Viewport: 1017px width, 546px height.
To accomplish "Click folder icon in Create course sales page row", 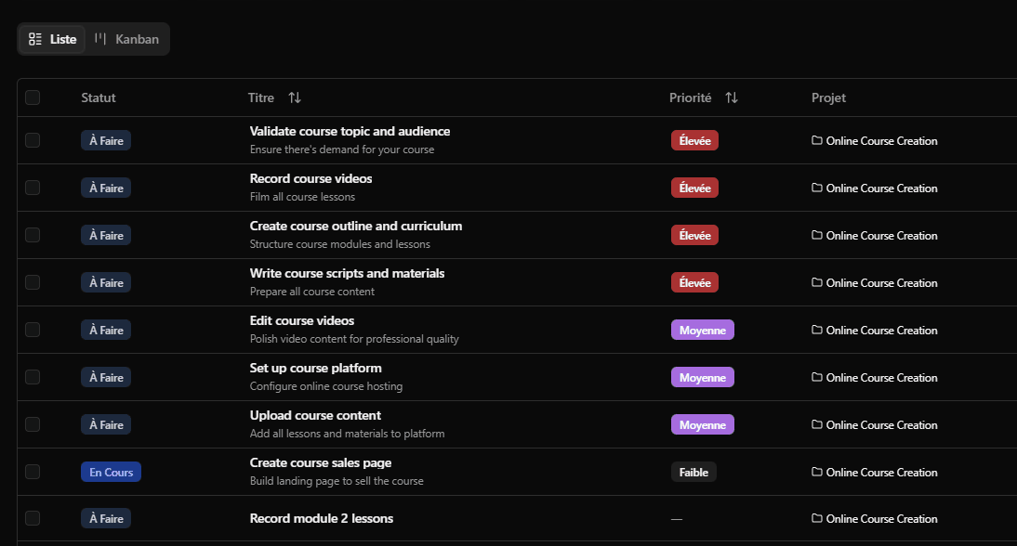I will click(817, 473).
